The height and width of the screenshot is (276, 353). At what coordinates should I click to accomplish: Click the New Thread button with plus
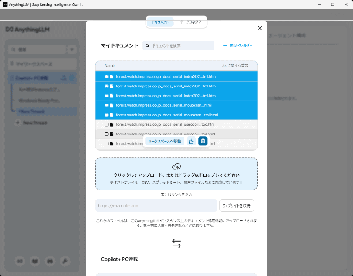coord(31,123)
